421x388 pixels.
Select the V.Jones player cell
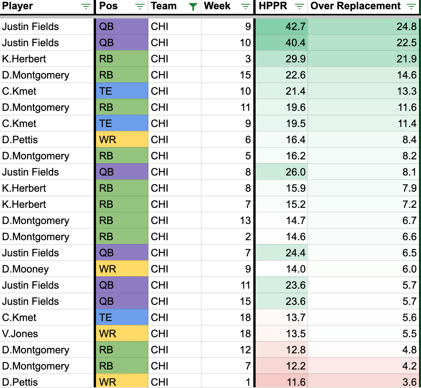coord(20,334)
